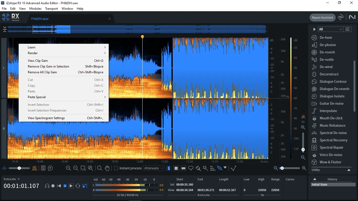Open the module filter All dropdown
358x201 pixels.
point(330,29)
